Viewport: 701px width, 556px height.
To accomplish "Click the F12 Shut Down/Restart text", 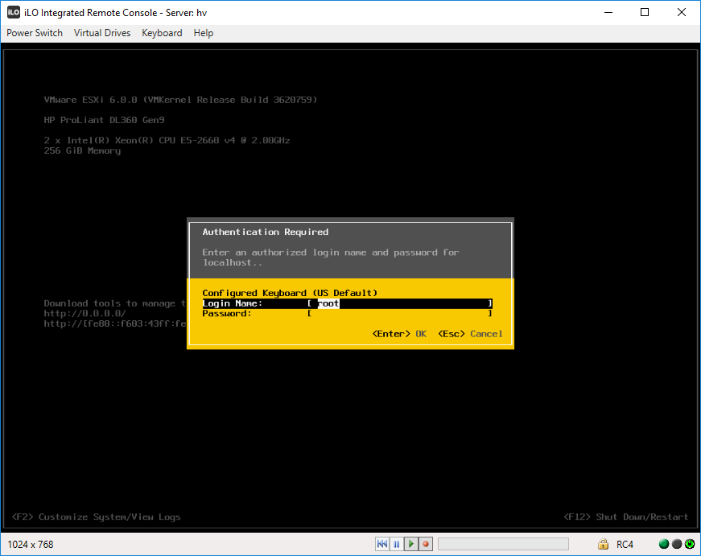I will click(x=626, y=517).
